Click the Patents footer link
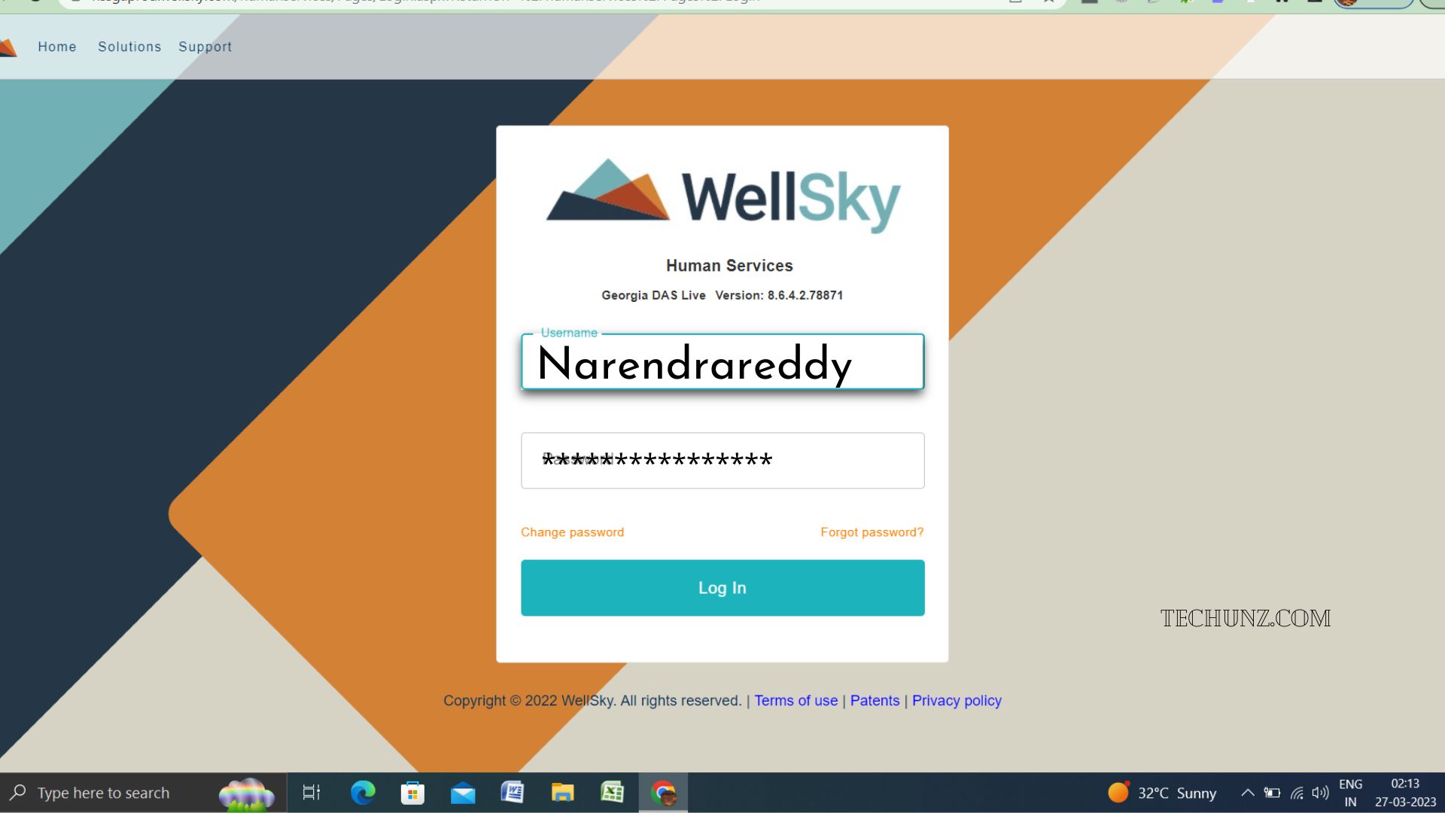This screenshot has height=813, width=1445. point(875,700)
